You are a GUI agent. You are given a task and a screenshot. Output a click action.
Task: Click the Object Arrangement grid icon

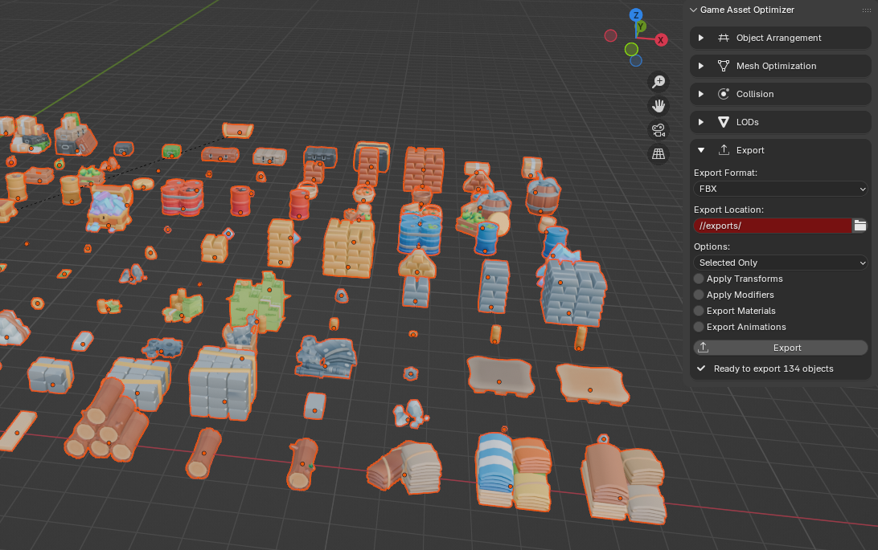(724, 38)
